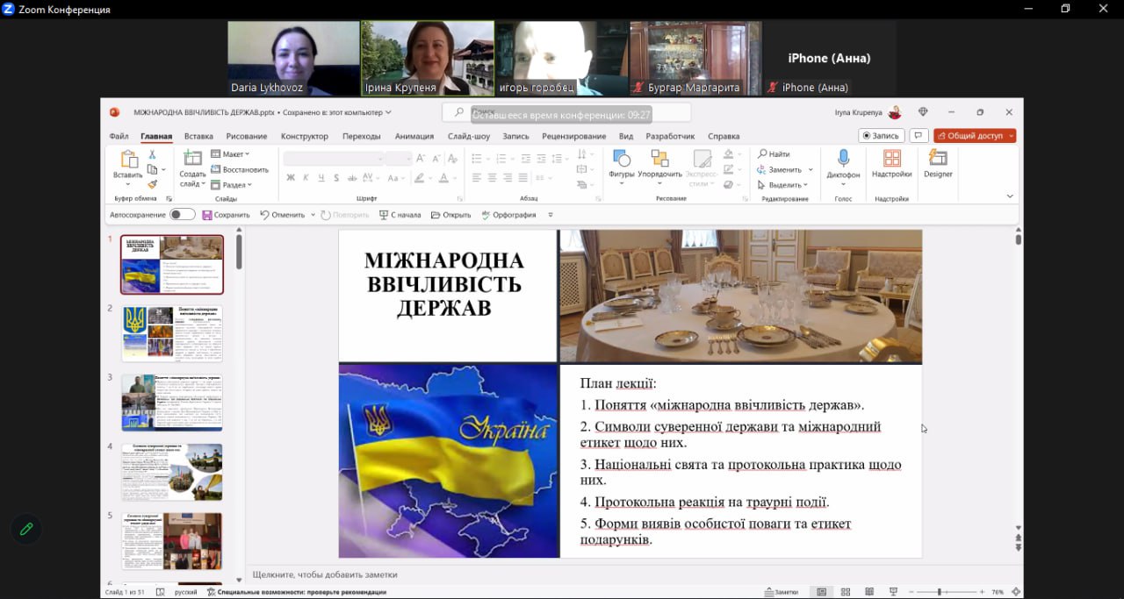The height and width of the screenshot is (599, 1124).
Task: Click the Zoom pencil annotation button
Action: click(x=26, y=529)
